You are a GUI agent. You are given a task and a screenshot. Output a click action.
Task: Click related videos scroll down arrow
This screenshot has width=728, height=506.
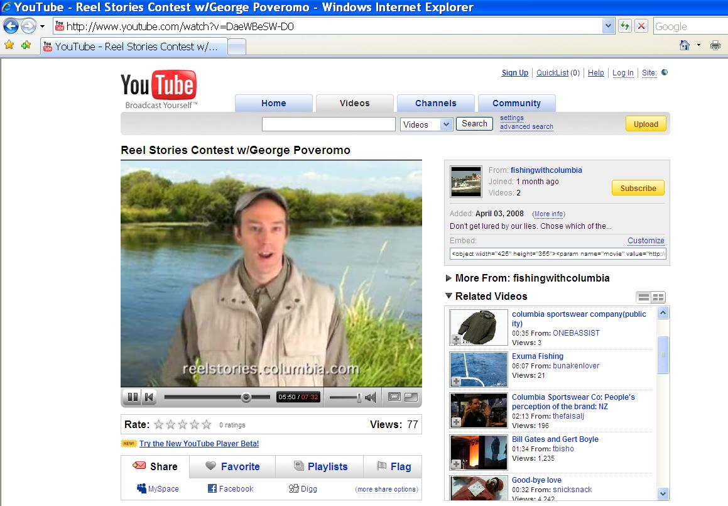pyautogui.click(x=663, y=493)
